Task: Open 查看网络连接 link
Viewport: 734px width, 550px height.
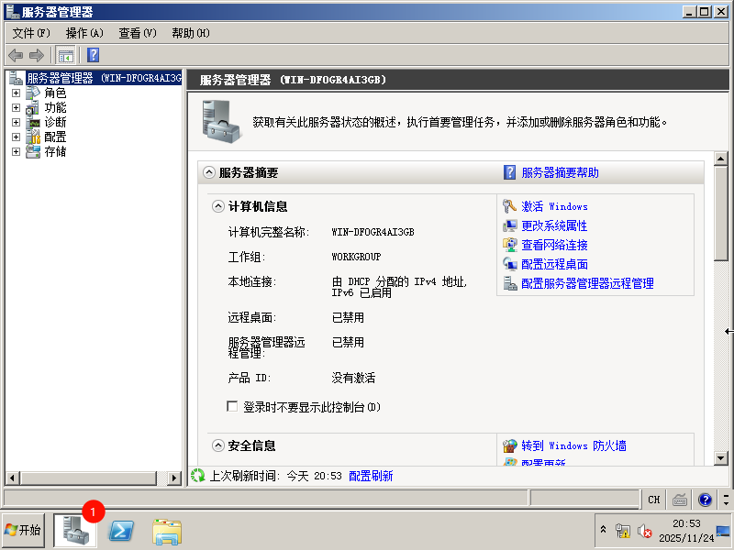Action: pyautogui.click(x=555, y=245)
